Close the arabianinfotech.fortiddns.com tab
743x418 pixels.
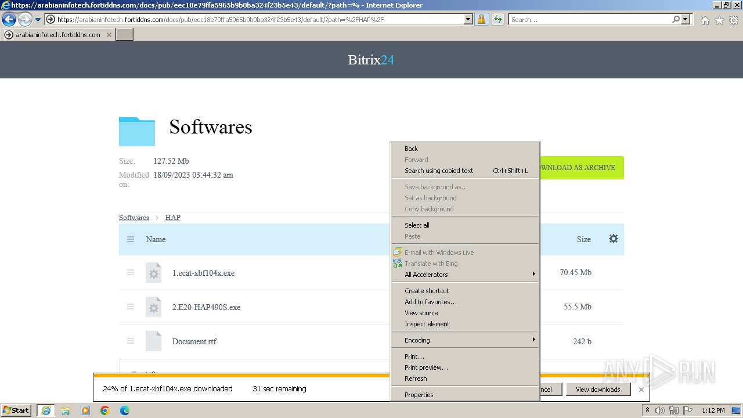tap(109, 35)
